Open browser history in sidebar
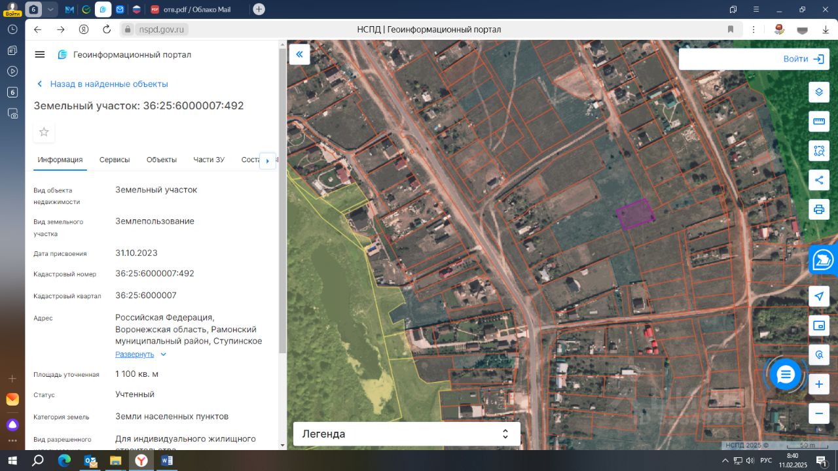This screenshot has width=838, height=471. tap(12, 29)
